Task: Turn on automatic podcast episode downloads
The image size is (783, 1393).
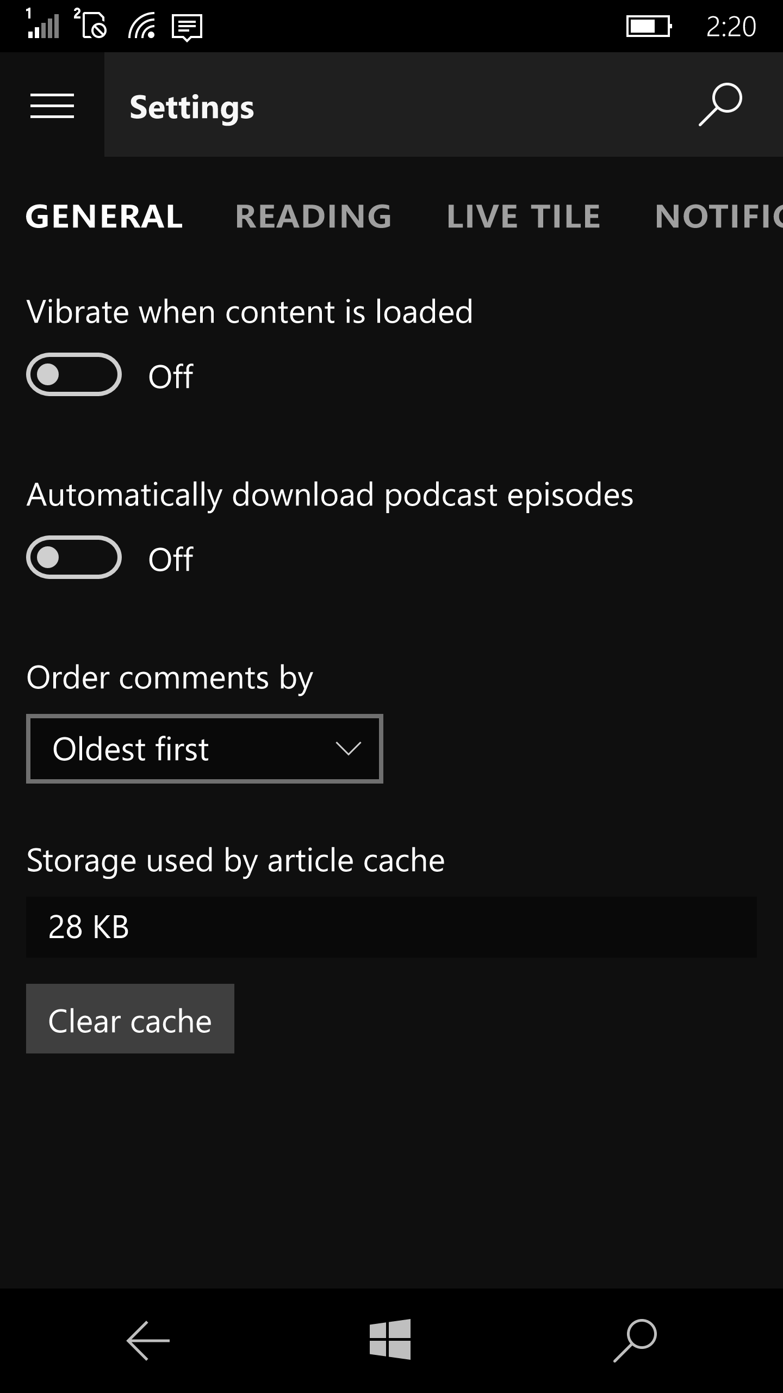Action: coord(74,558)
